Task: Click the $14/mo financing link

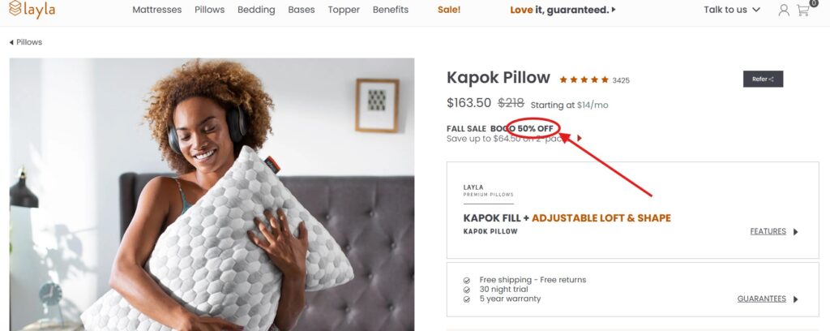Action: click(593, 105)
